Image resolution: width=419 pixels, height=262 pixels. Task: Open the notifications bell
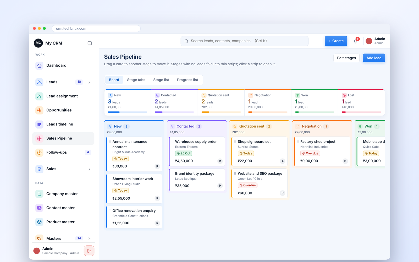point(355,41)
